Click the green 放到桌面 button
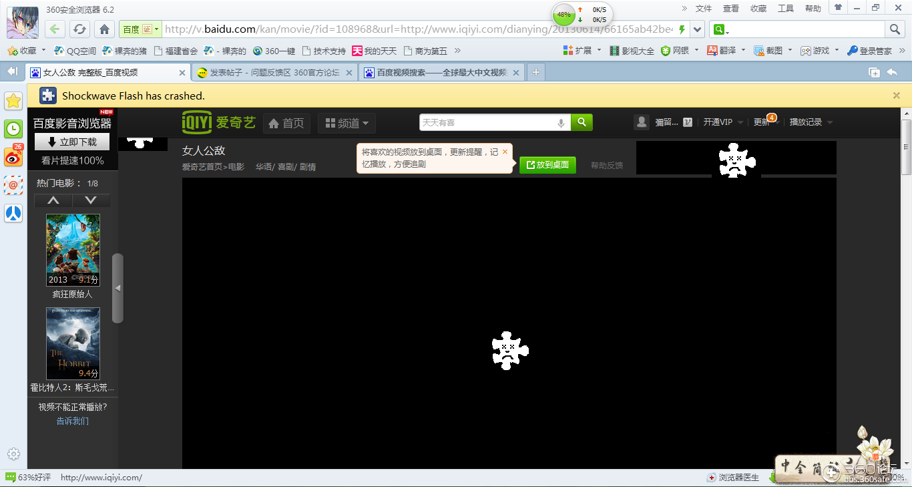The width and height of the screenshot is (912, 487). click(x=547, y=165)
